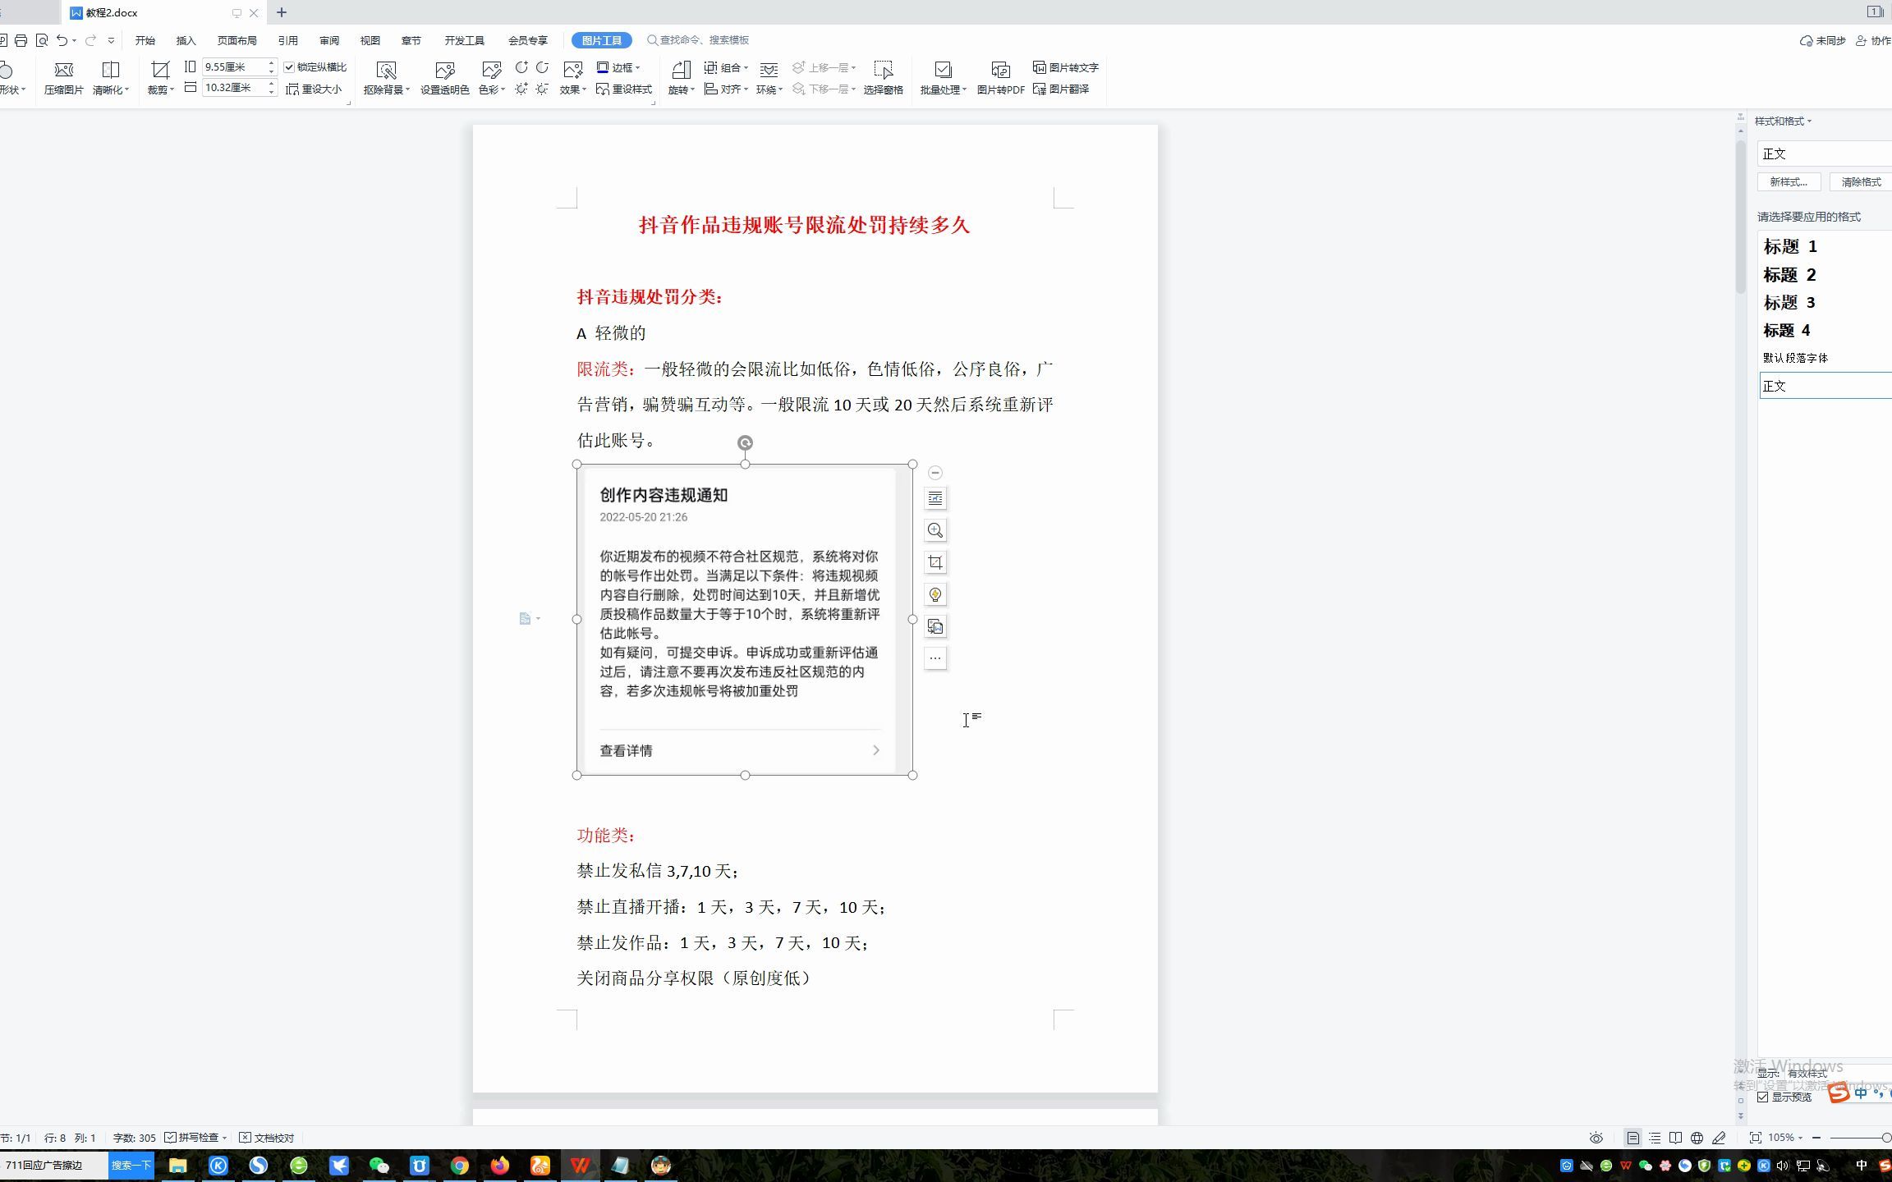Open the 审阅 Review tab
Image resolution: width=1892 pixels, height=1182 pixels.
click(329, 40)
